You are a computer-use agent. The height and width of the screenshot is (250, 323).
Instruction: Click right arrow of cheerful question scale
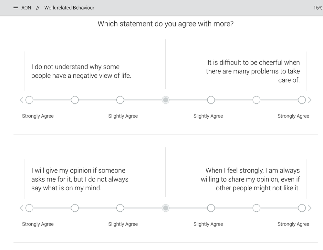(310, 100)
